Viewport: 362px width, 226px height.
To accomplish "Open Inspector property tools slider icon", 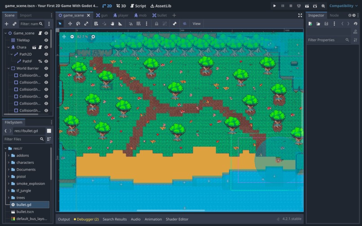I will [x=355, y=40].
